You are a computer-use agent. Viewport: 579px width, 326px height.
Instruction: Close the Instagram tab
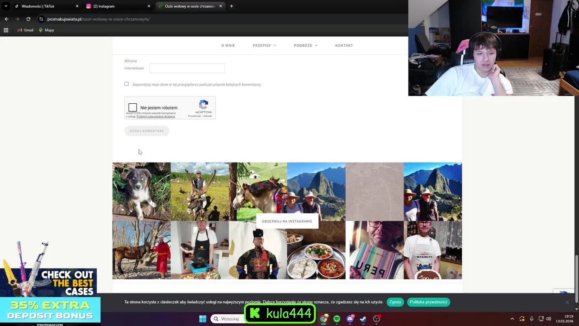coord(149,6)
